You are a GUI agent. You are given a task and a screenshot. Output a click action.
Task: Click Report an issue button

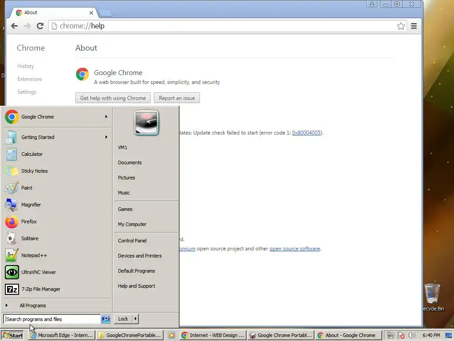[x=176, y=98]
